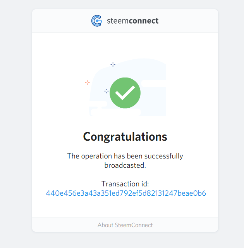Image resolution: width=244 pixels, height=248 pixels.
Task: Click the long white pill below checkmark
Action: pyautogui.click(x=116, y=112)
